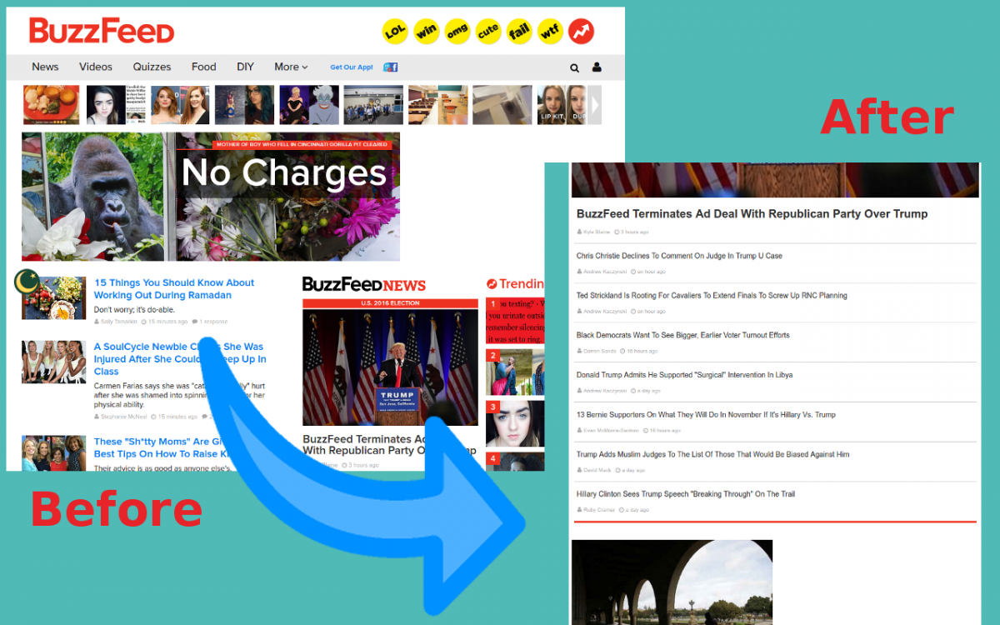Click the BuzzFeed logo

102,31
